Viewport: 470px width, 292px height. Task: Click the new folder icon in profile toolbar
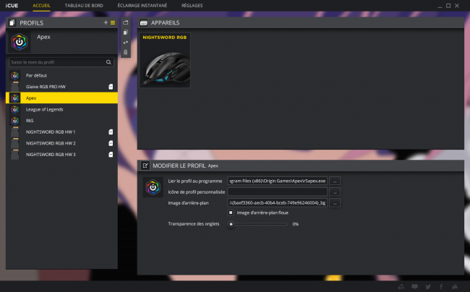[x=126, y=22]
